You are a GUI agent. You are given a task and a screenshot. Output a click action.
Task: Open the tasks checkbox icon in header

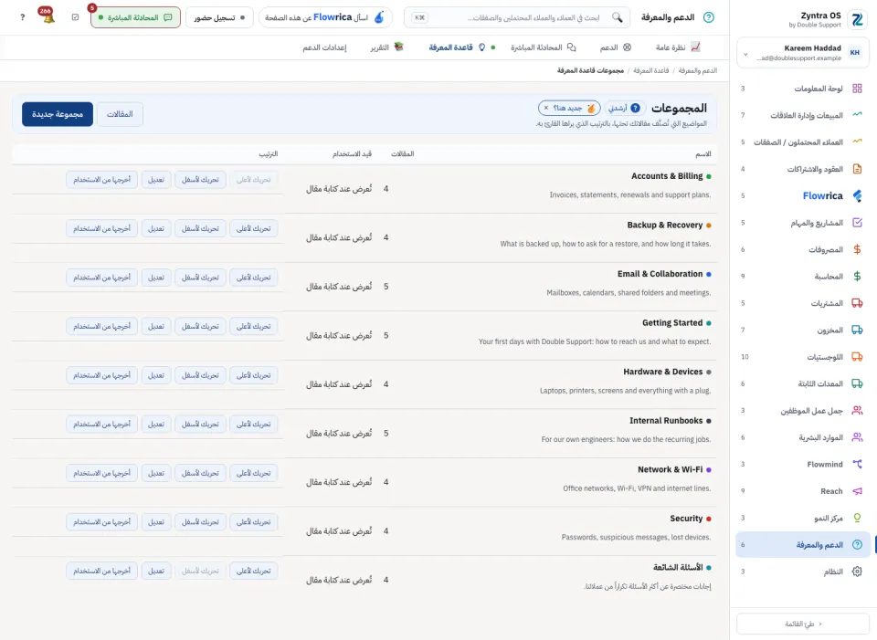76,17
